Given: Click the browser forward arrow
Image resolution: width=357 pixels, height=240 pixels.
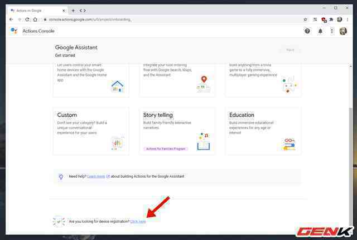Looking at the screenshot, I should pos(20,19).
